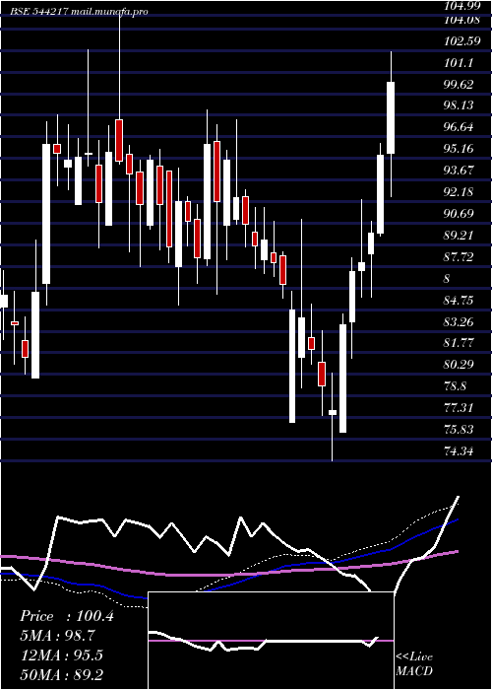Image resolution: width=492 pixels, height=690 pixels.
Task: Click the 92.18 price axis label
Action: coord(459,192)
